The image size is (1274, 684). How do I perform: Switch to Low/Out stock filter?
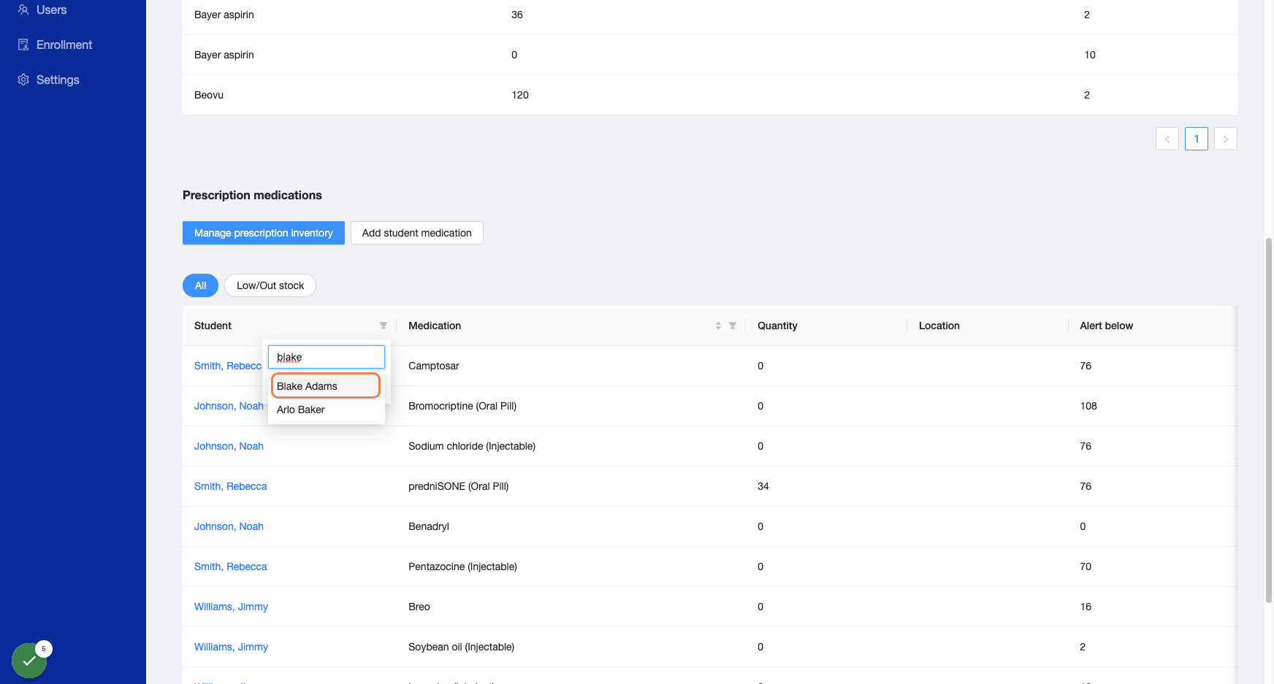coord(270,285)
